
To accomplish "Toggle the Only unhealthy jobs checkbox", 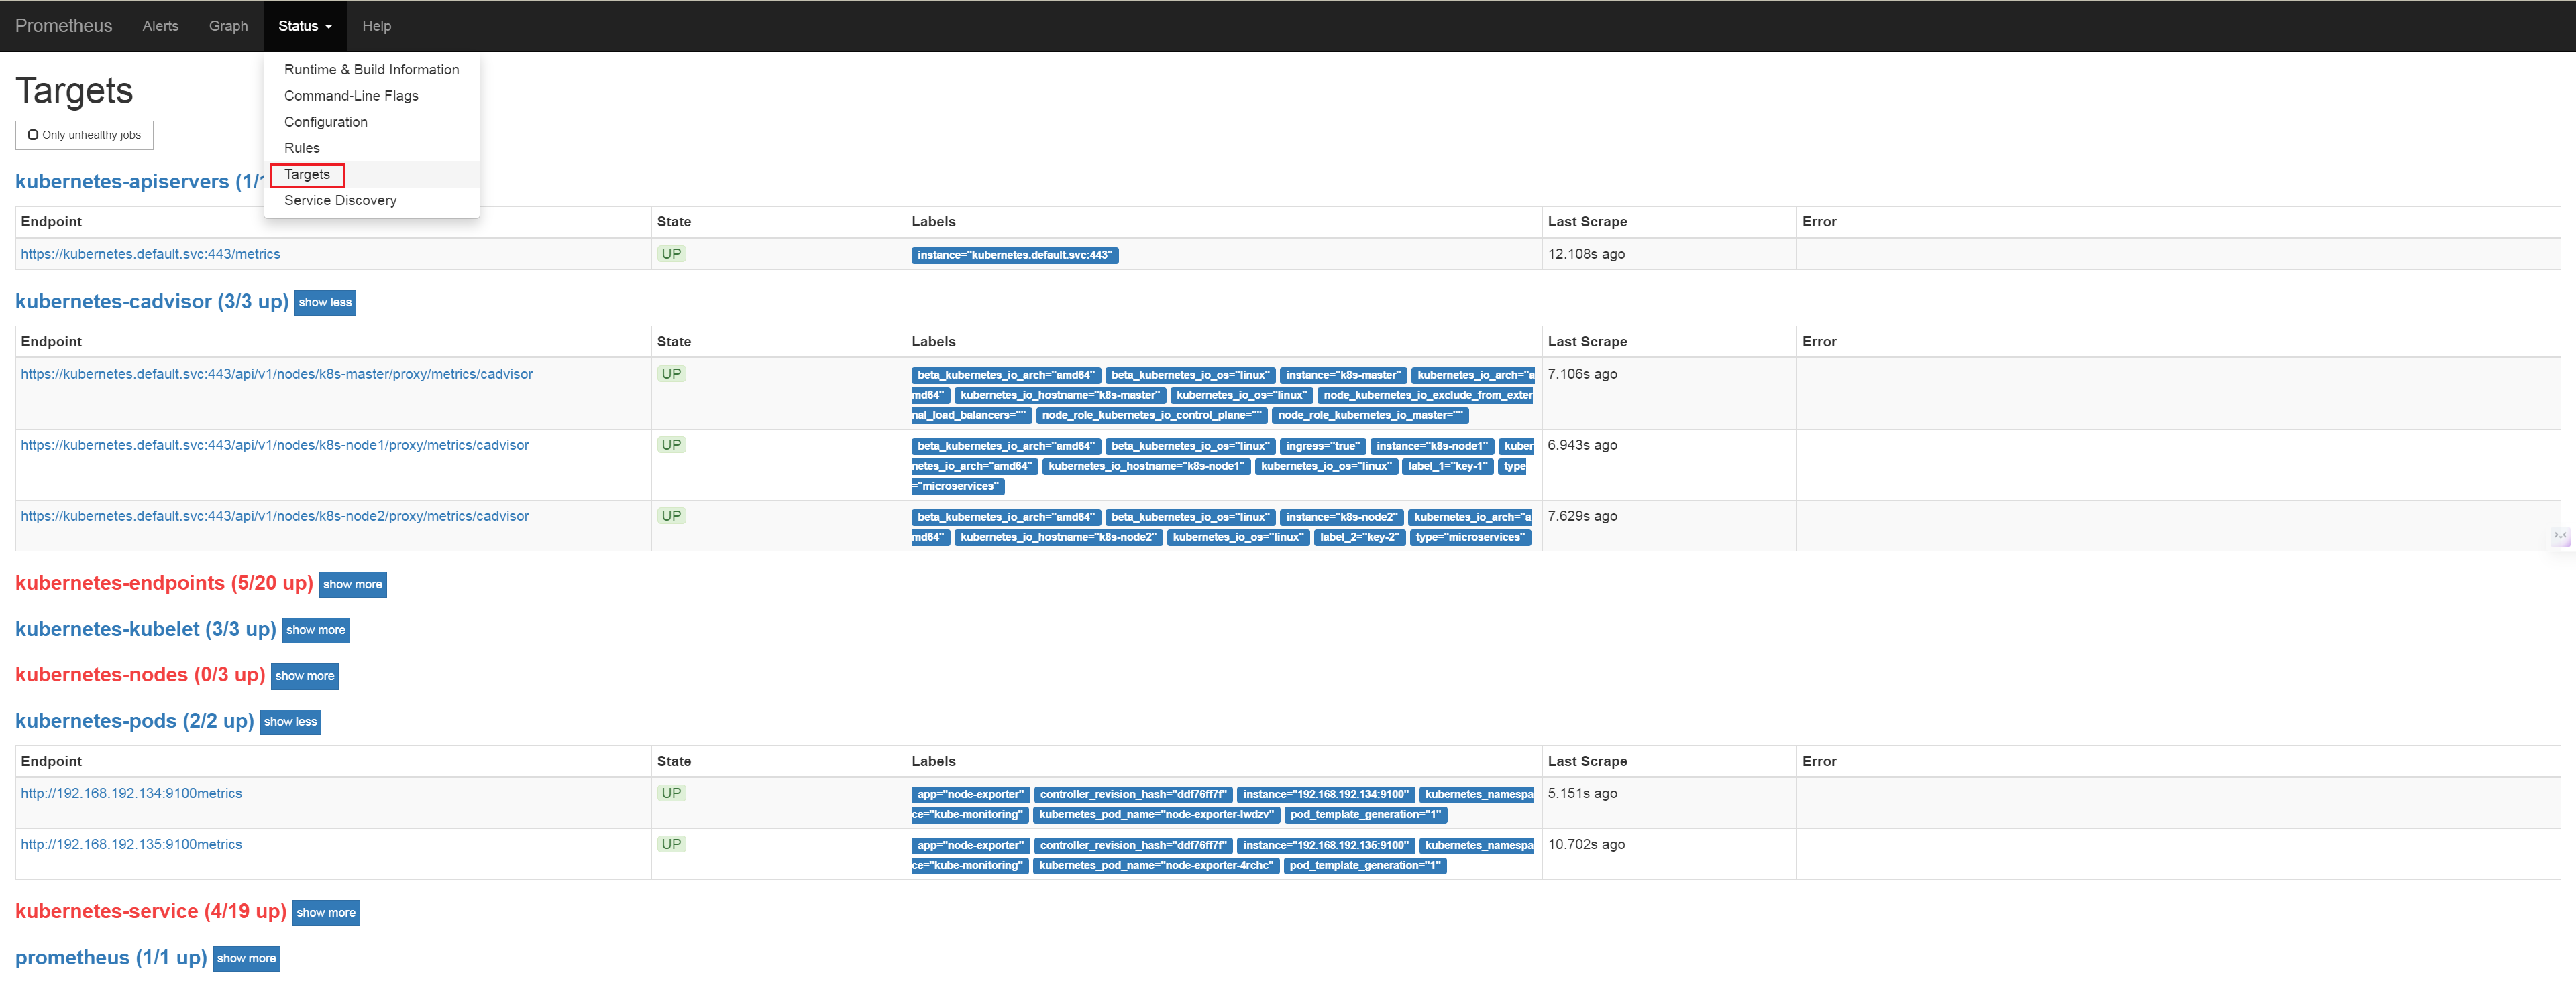I will 33,135.
